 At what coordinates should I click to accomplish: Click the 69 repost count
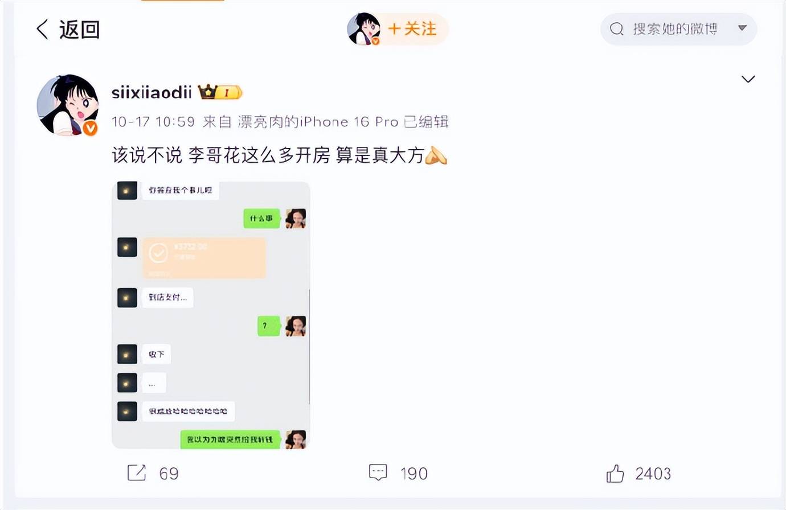169,474
